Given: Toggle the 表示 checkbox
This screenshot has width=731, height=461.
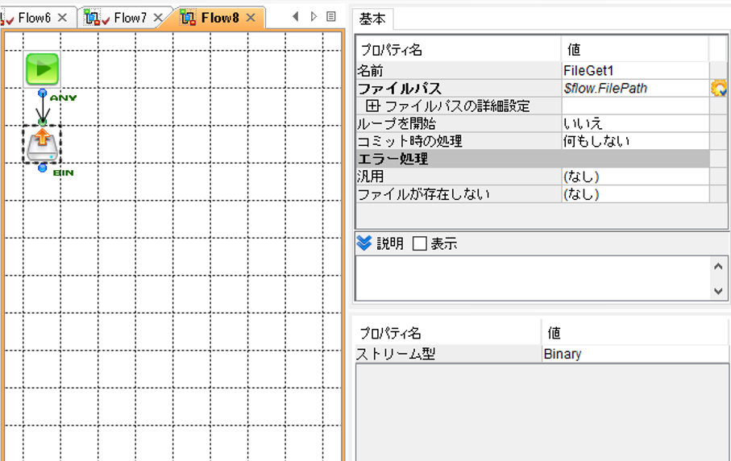Looking at the screenshot, I should pos(420,243).
